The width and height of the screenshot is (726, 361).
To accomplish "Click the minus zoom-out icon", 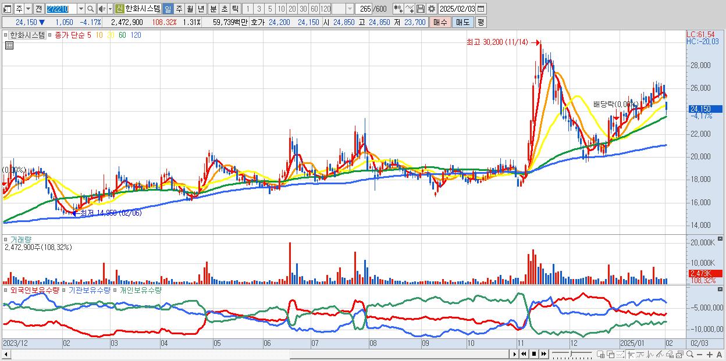I will (700, 354).
